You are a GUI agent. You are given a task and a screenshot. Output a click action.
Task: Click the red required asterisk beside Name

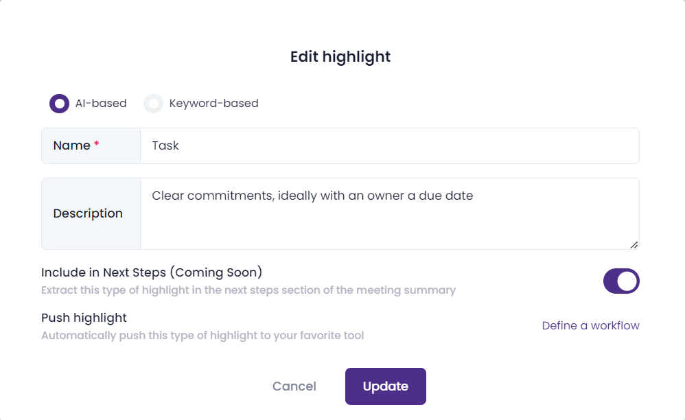(97, 145)
